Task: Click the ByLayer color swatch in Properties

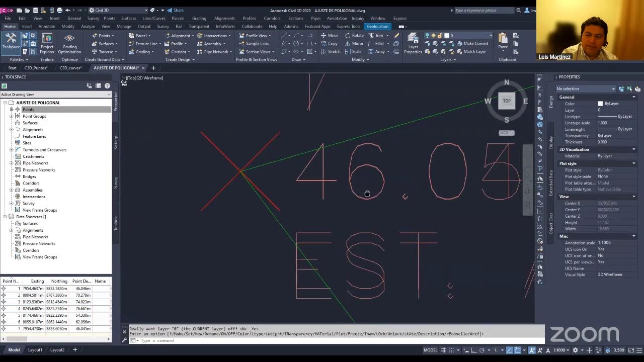Action: coord(600,104)
